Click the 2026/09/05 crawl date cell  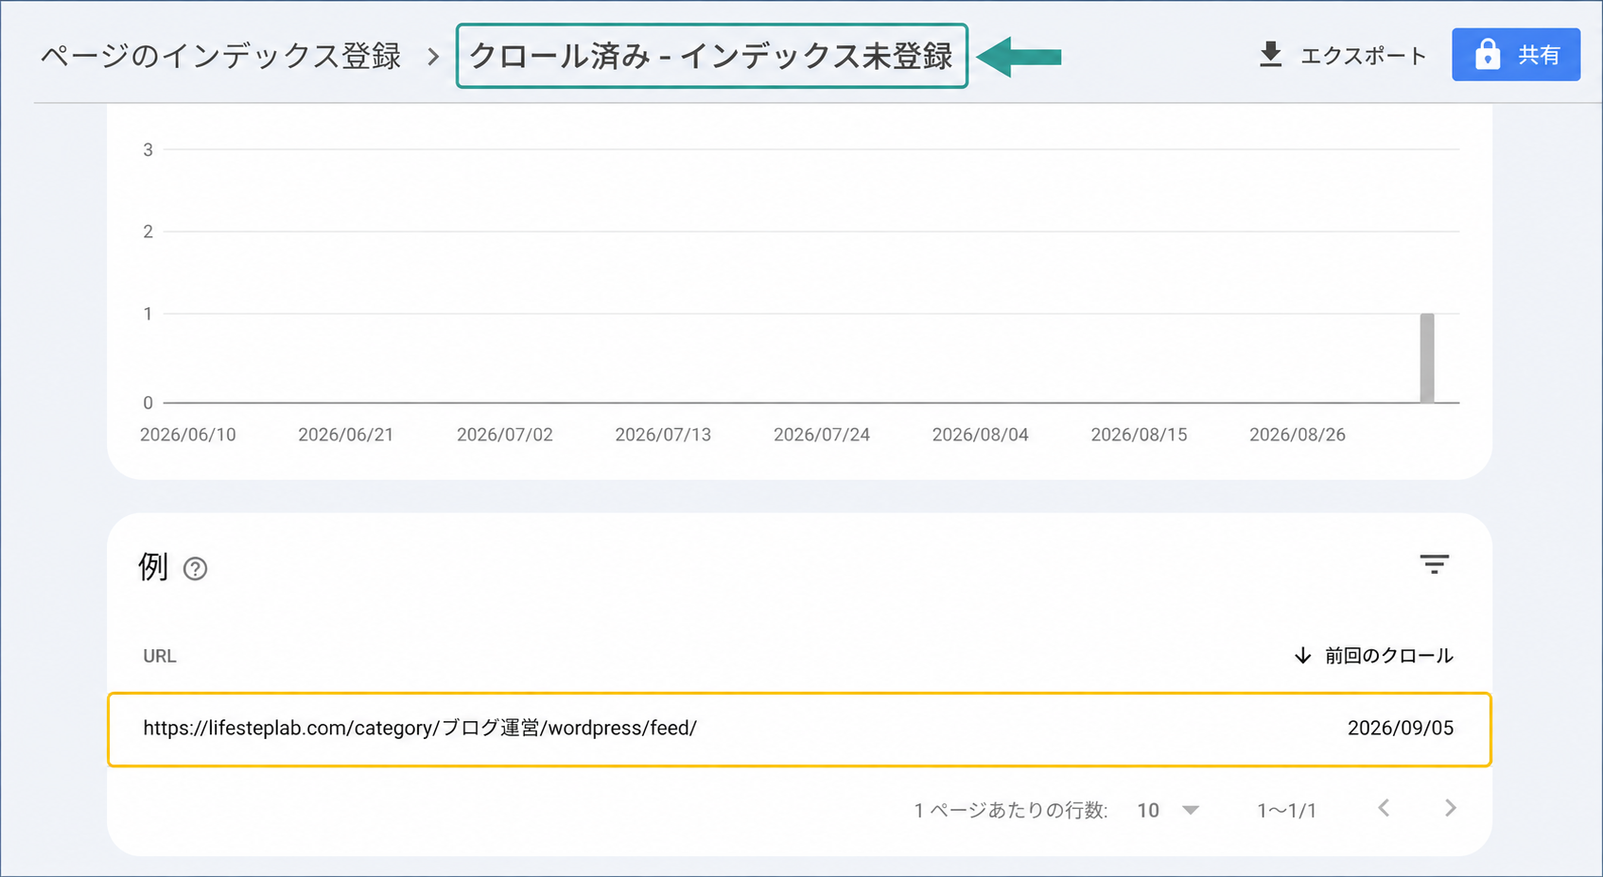[1401, 728]
